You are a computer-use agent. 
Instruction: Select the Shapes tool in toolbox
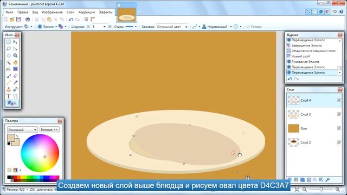click(x=12, y=103)
